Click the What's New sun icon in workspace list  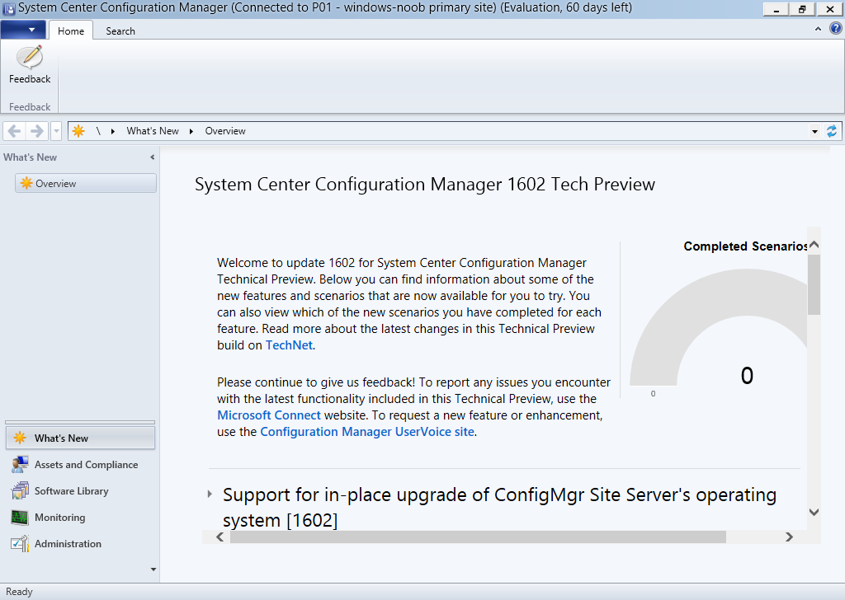[x=20, y=438]
